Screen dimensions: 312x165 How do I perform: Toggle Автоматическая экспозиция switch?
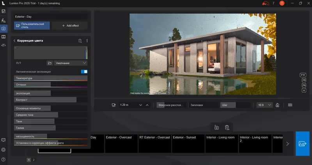(x=84, y=72)
